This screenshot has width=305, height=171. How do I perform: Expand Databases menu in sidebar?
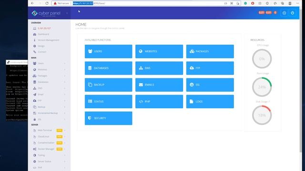click(x=49, y=82)
